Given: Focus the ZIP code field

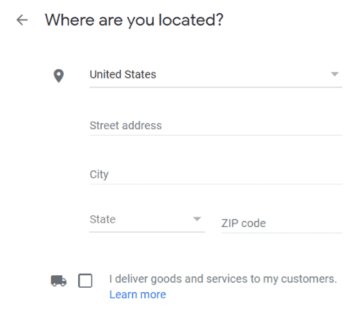Looking at the screenshot, I should click(x=282, y=223).
